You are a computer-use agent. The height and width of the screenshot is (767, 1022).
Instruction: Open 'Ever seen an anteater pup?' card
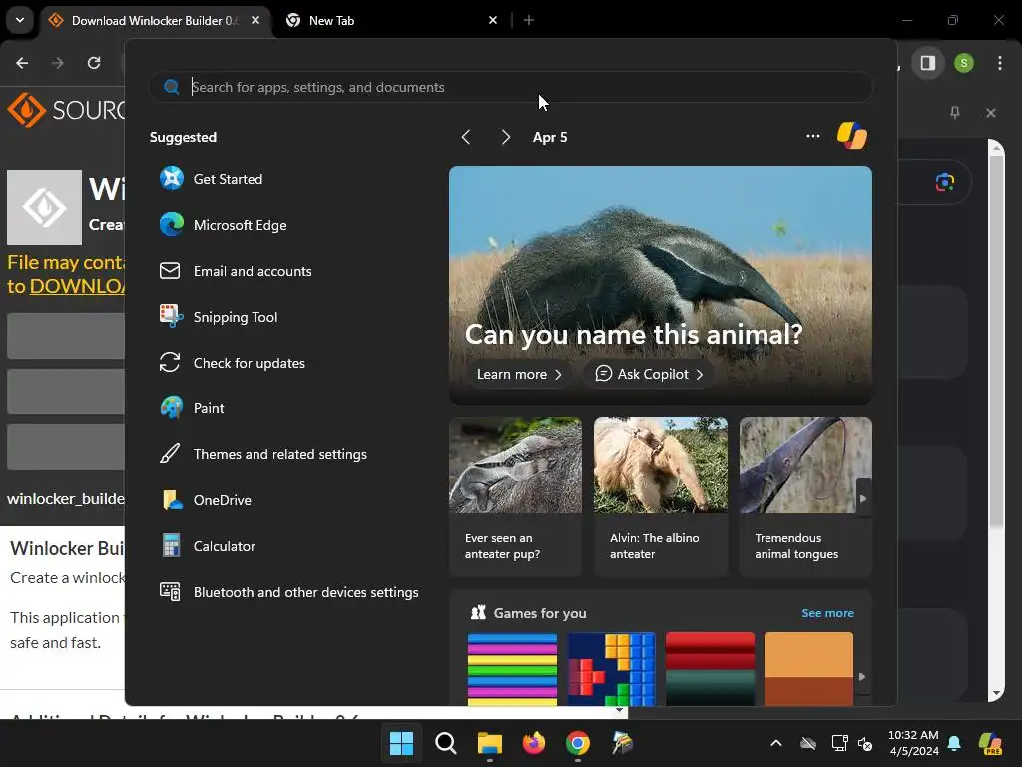[x=515, y=497]
